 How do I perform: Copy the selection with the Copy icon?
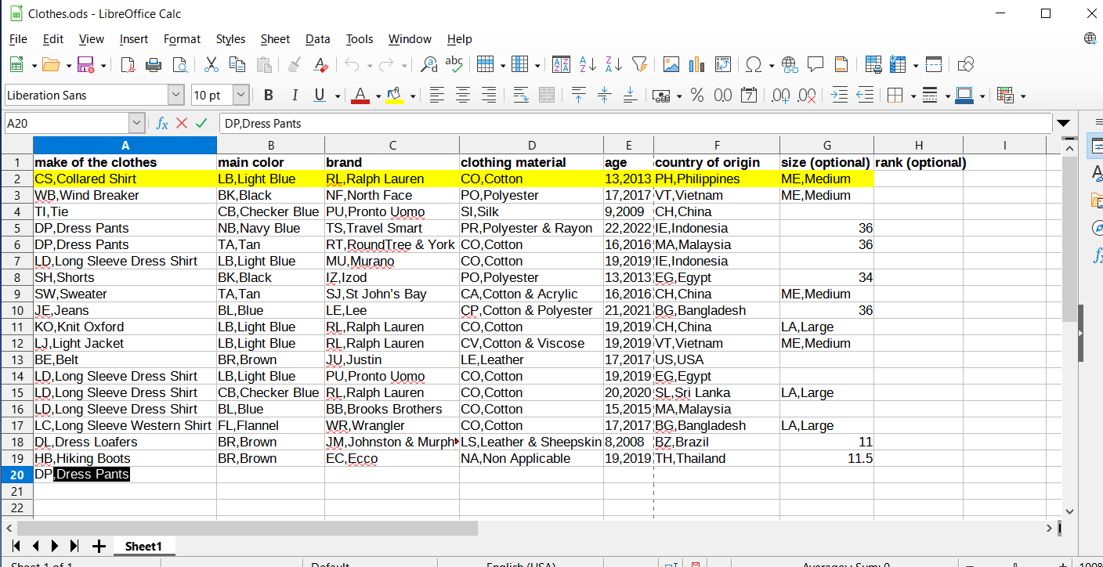click(237, 64)
